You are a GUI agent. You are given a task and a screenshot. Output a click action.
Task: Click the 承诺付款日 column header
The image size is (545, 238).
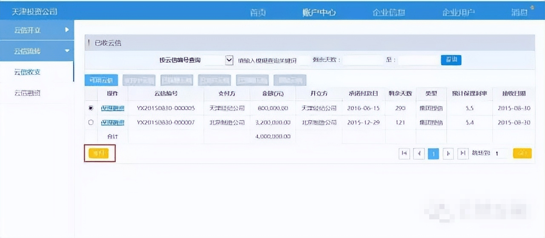pos(364,93)
